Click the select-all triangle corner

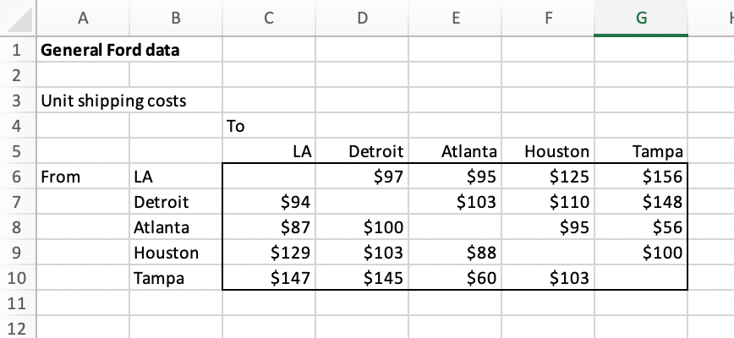[x=17, y=18]
